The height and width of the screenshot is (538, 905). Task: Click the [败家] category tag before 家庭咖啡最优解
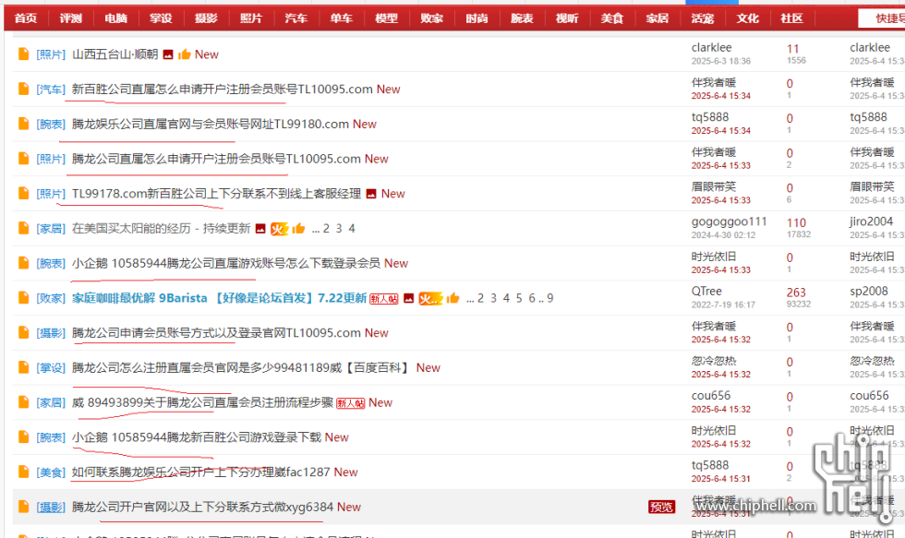(51, 298)
